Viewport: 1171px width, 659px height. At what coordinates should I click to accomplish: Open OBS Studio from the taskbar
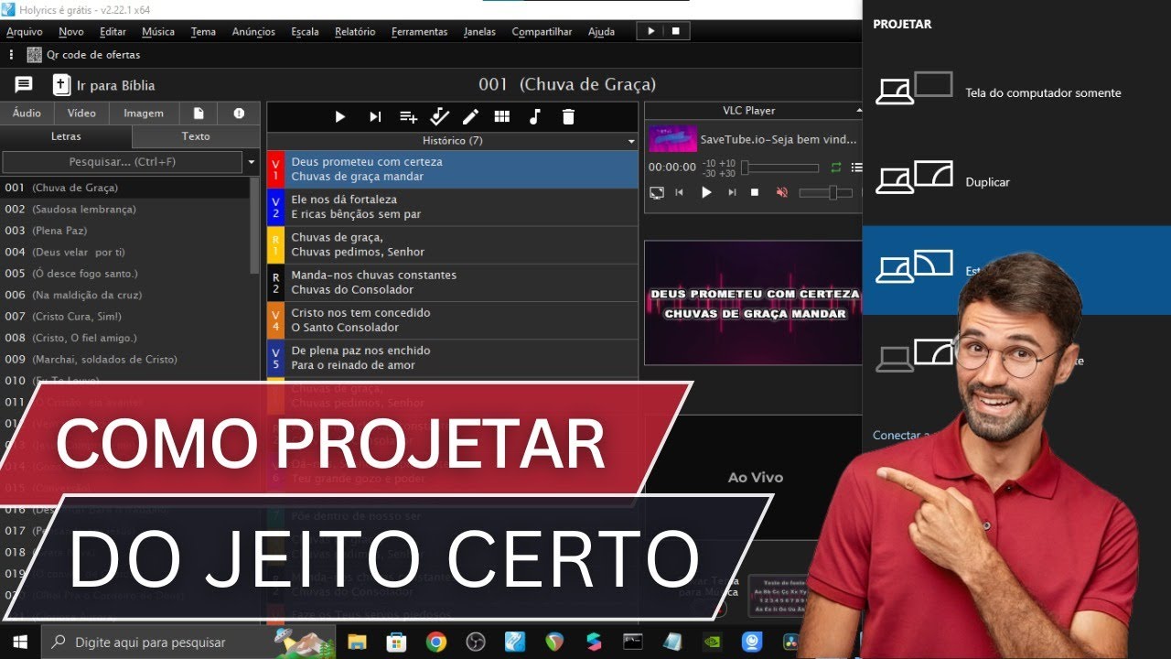click(475, 643)
